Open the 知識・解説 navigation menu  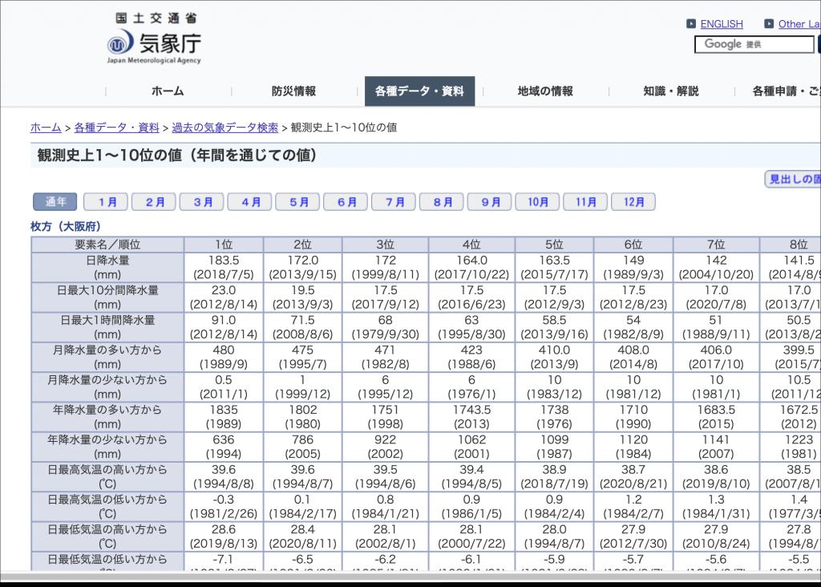[x=671, y=91]
